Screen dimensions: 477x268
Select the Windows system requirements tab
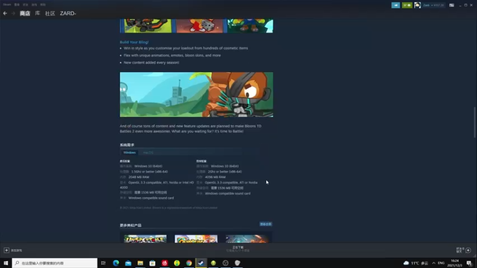129,152
